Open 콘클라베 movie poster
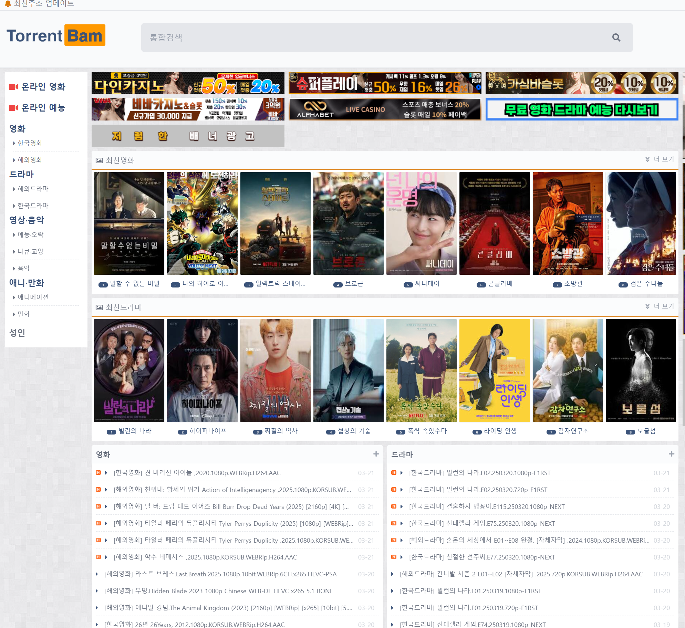 click(495, 223)
